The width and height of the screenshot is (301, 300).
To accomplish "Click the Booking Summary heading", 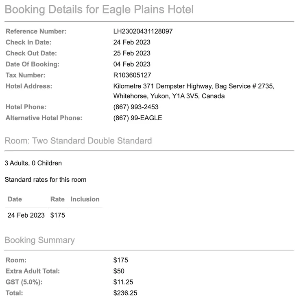I will coord(39,240).
